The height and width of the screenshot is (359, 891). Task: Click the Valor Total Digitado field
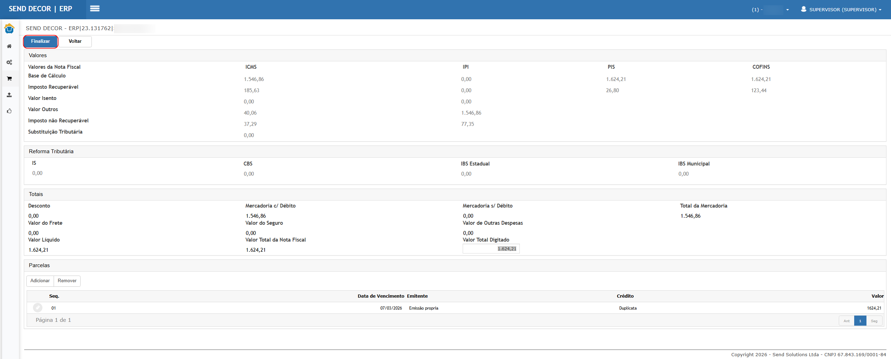click(x=491, y=249)
